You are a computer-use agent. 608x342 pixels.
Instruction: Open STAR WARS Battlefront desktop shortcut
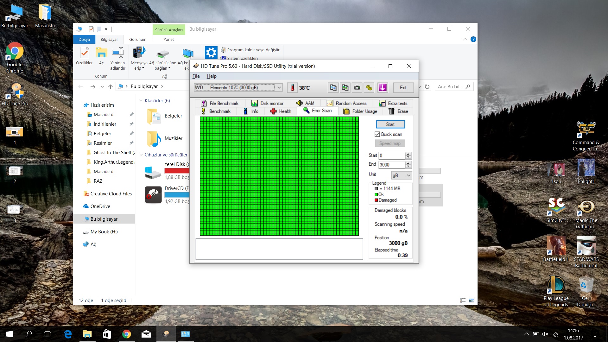pyautogui.click(x=586, y=252)
